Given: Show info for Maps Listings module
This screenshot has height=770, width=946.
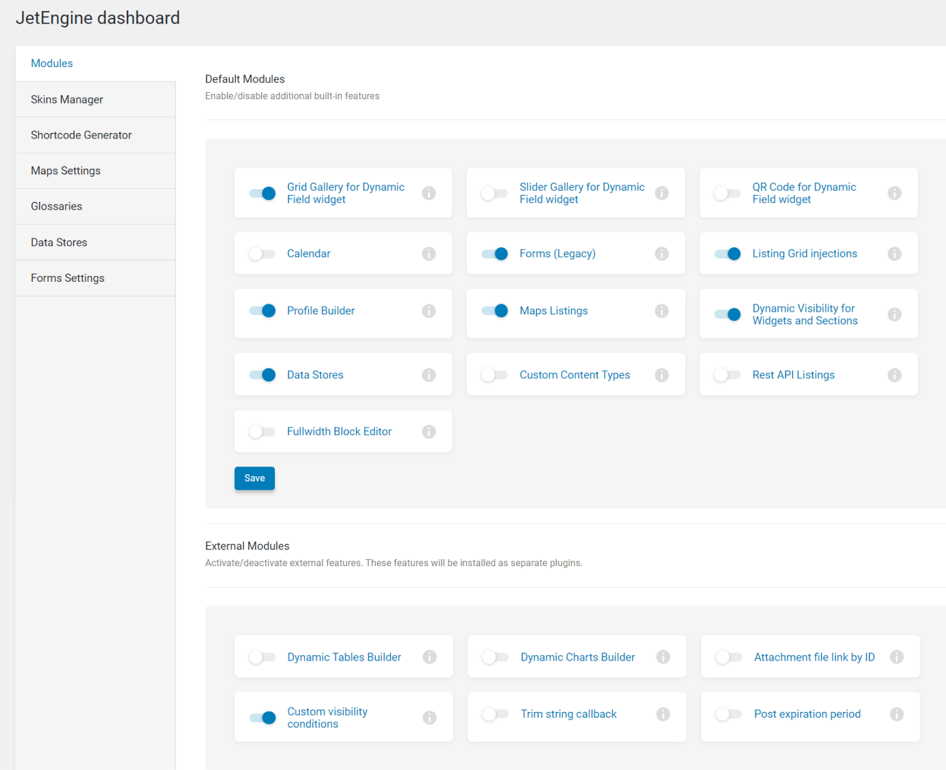Looking at the screenshot, I should [x=662, y=311].
